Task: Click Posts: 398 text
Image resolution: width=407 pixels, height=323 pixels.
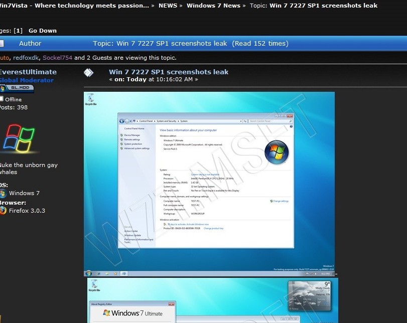Action: point(14,107)
